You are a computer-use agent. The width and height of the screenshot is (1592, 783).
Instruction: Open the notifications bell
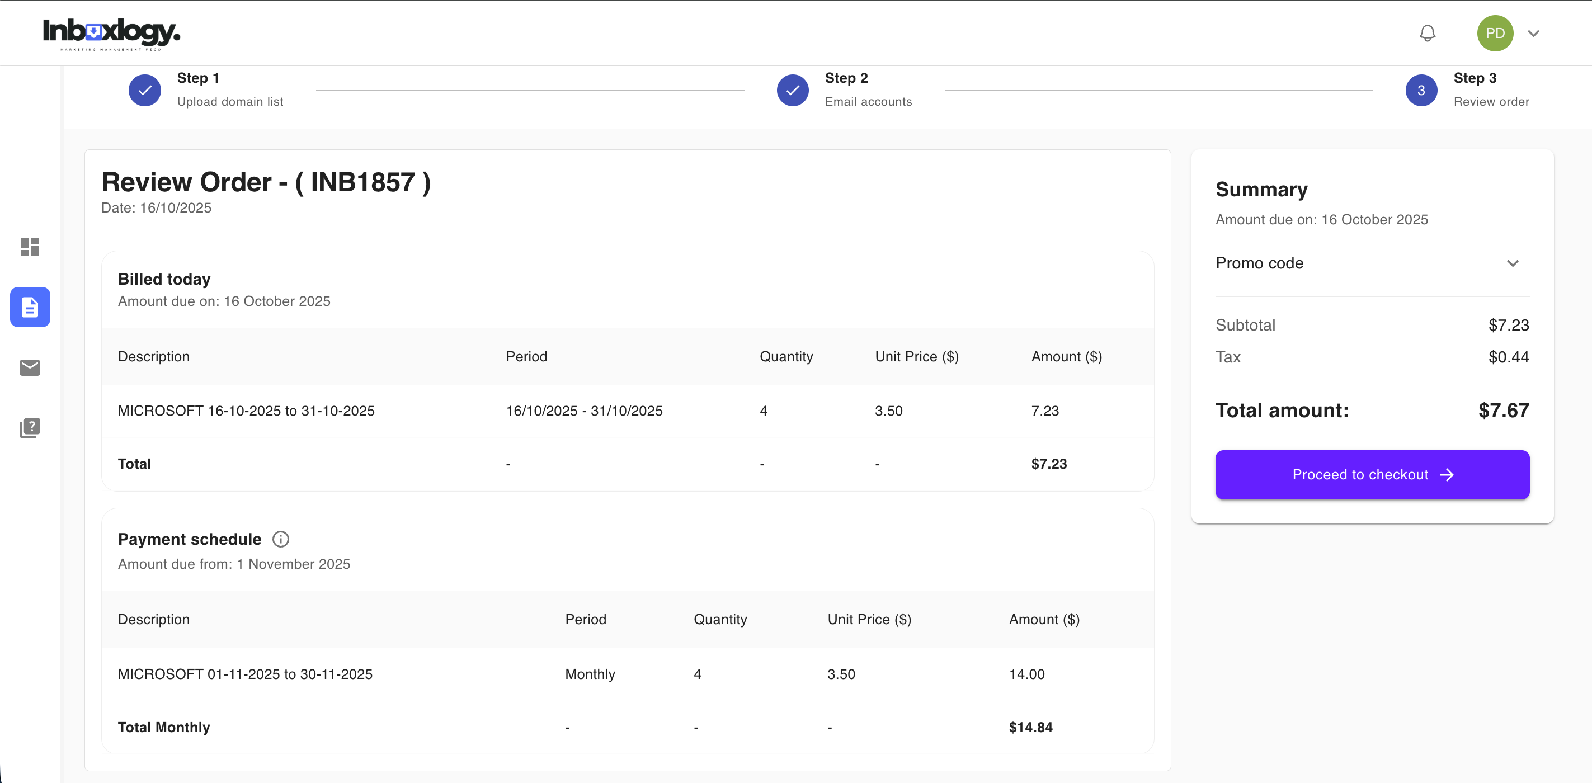click(1427, 34)
